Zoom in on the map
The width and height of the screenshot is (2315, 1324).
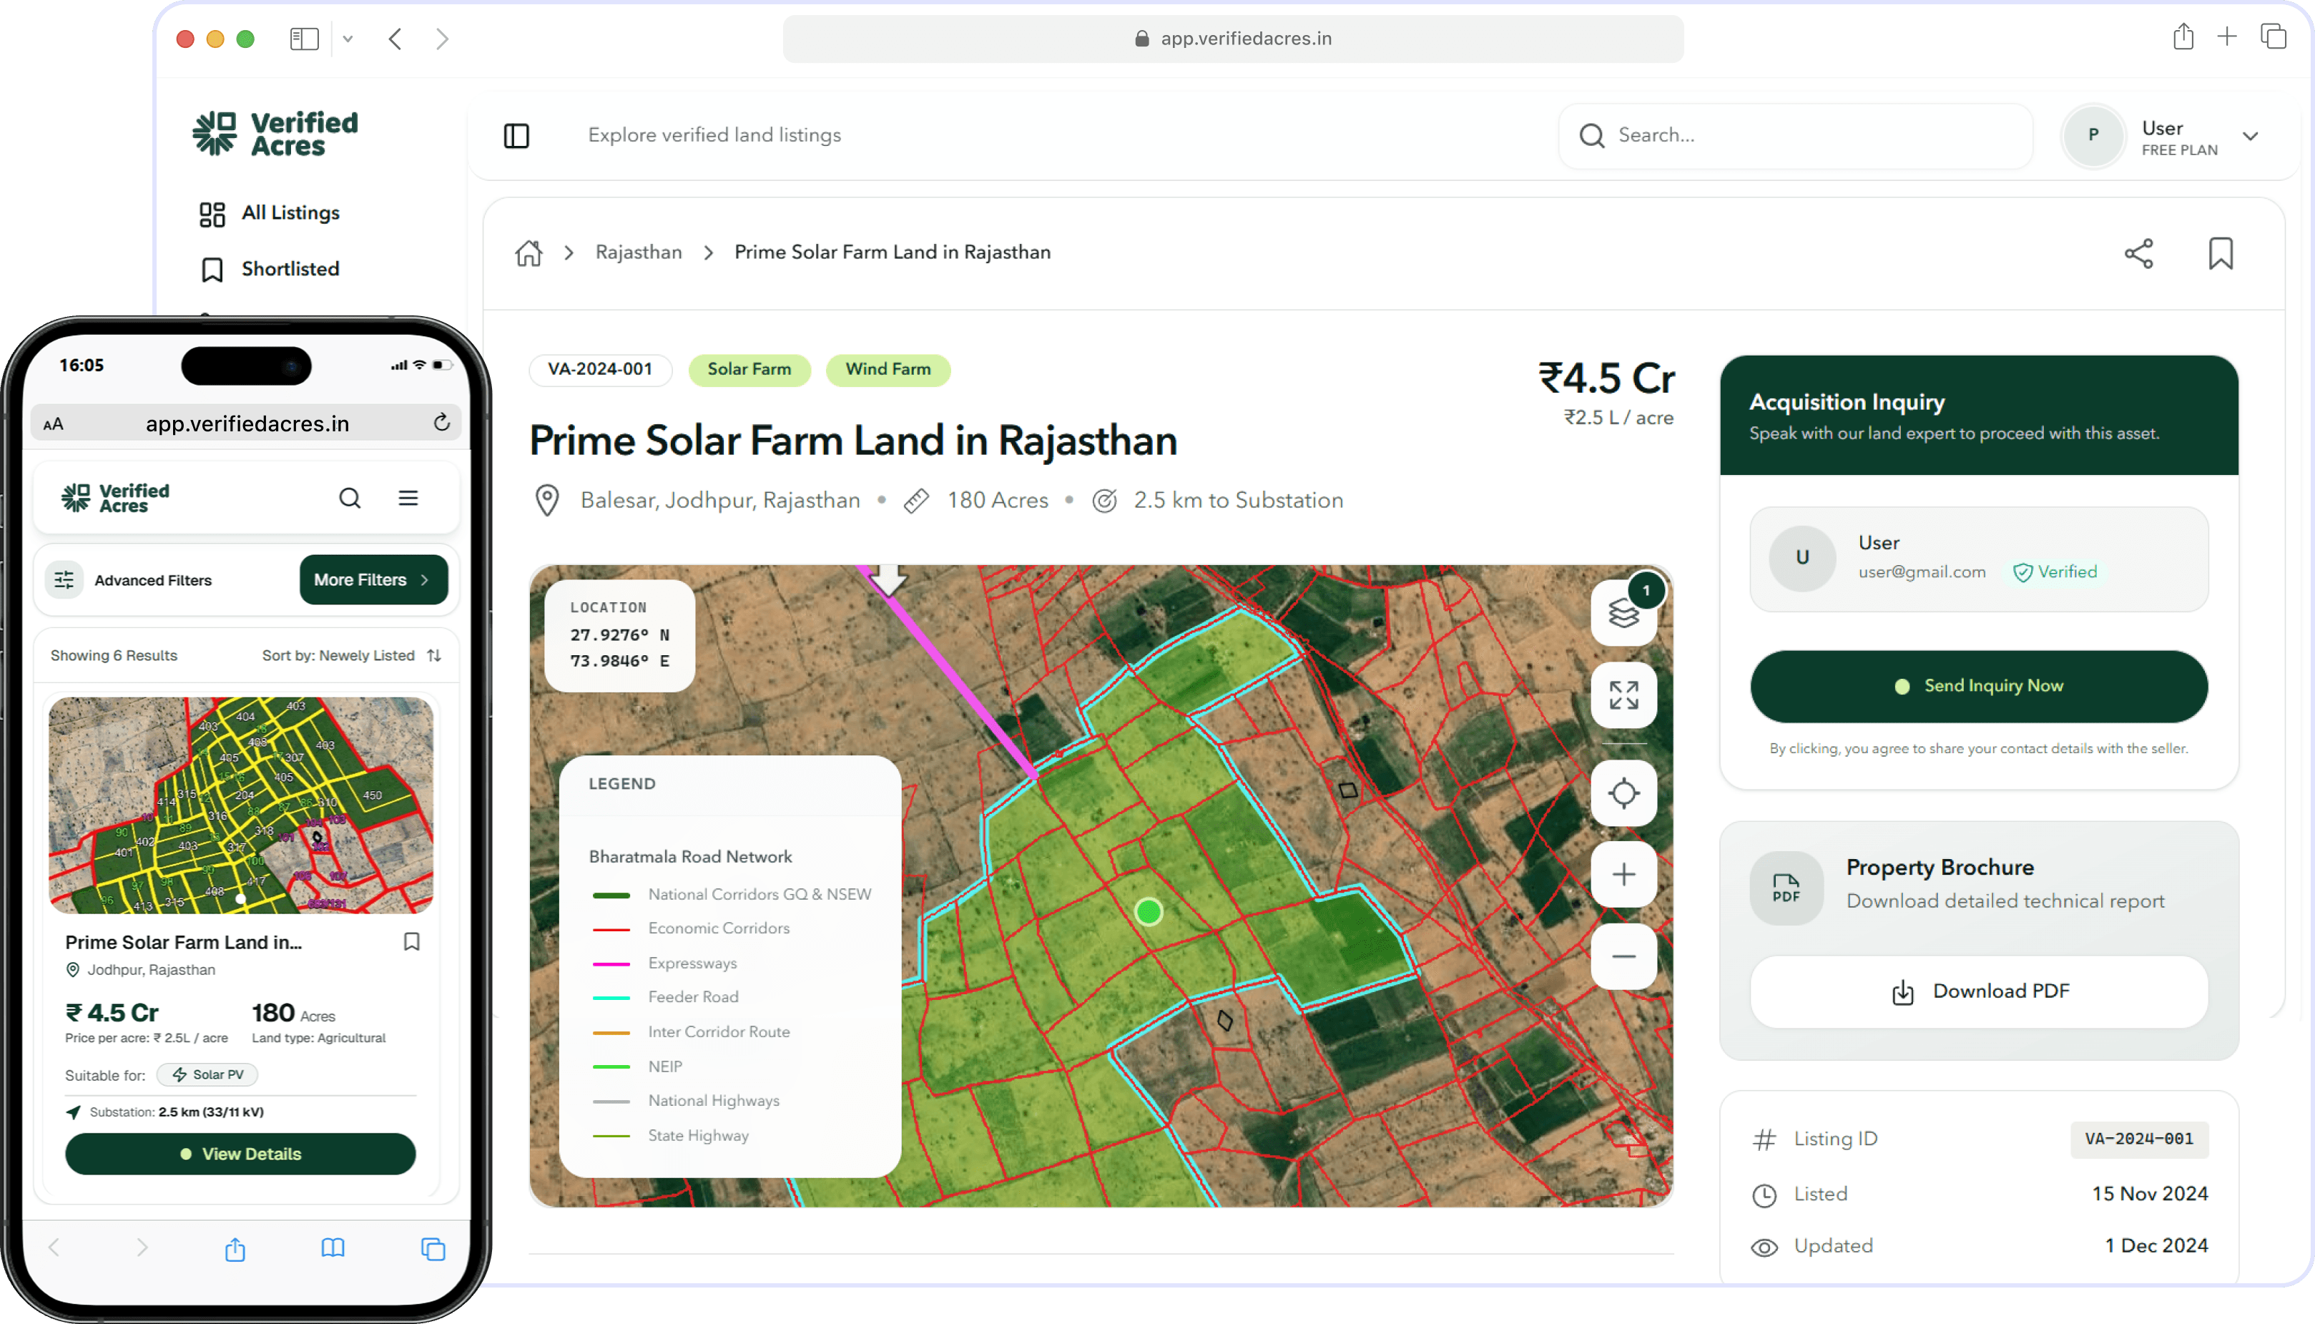[1623, 875]
